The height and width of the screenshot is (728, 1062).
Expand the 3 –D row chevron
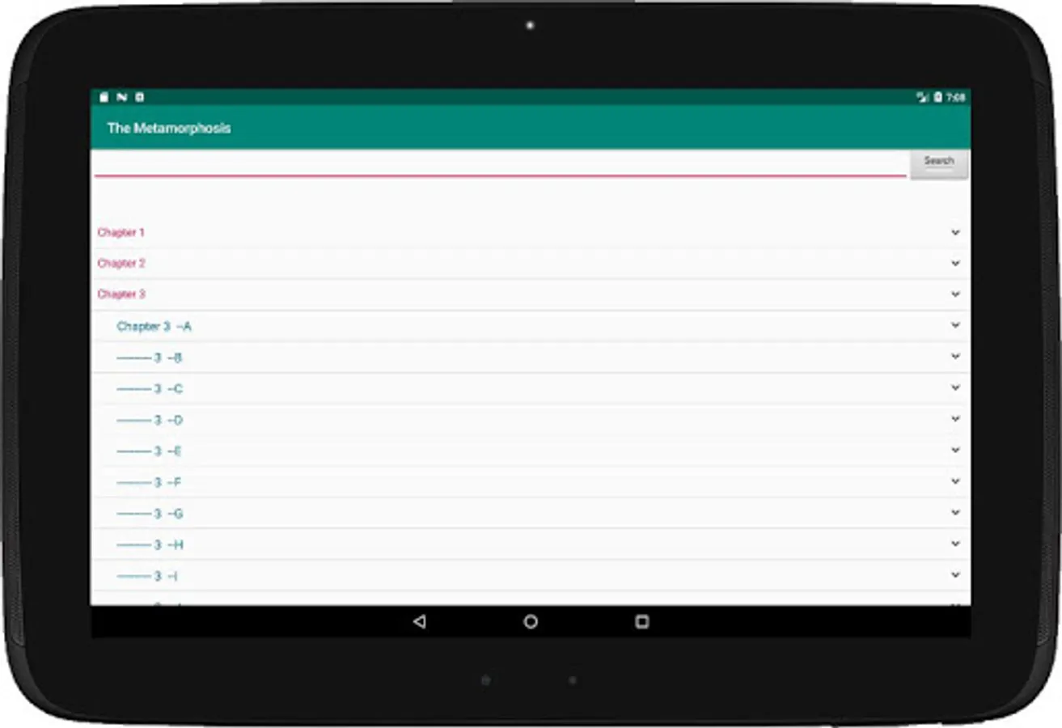pos(955,419)
